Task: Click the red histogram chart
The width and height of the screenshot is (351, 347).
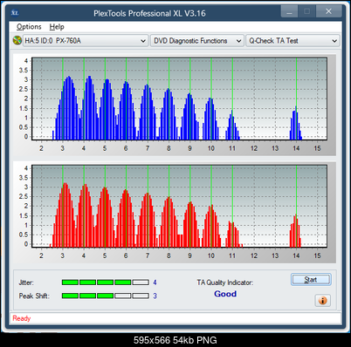Action: click(179, 206)
